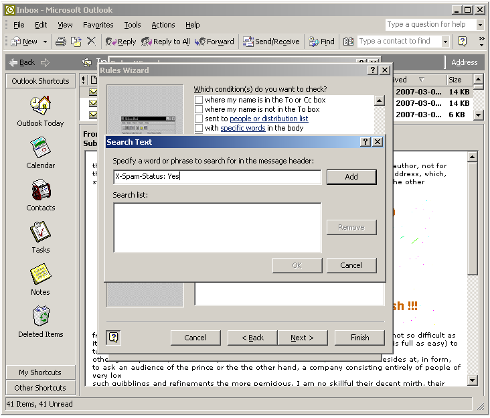
Task: Open the Notes shortcut icon
Action: [41, 274]
